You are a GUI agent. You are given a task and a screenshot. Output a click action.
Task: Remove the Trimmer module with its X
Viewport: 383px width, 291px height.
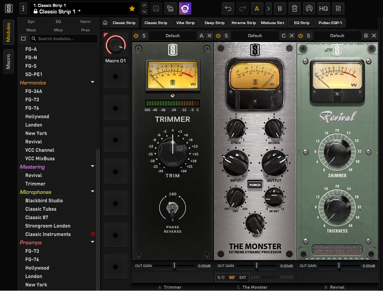click(209, 36)
